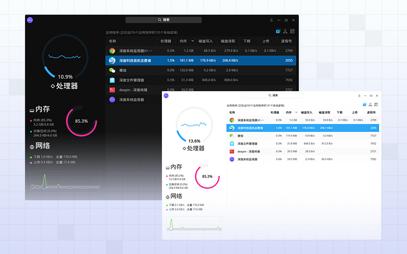Image resolution: width=407 pixels, height=254 pixels.
Task: Click the System Monitor logo in dark window
Action: coord(30,20)
